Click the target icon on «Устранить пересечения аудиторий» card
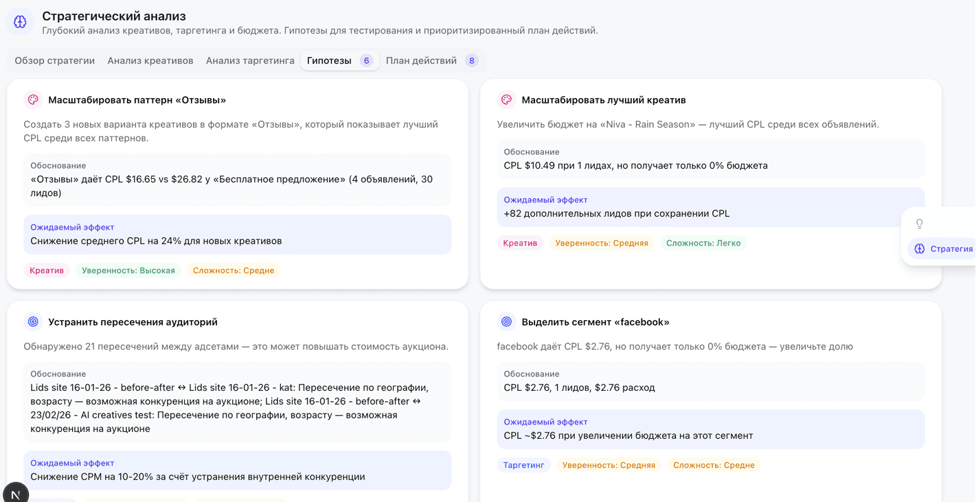976x502 pixels. point(32,321)
